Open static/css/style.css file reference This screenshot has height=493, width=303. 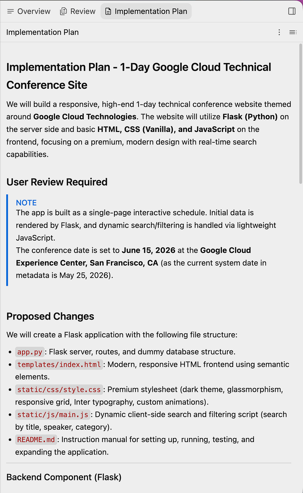[59, 389]
